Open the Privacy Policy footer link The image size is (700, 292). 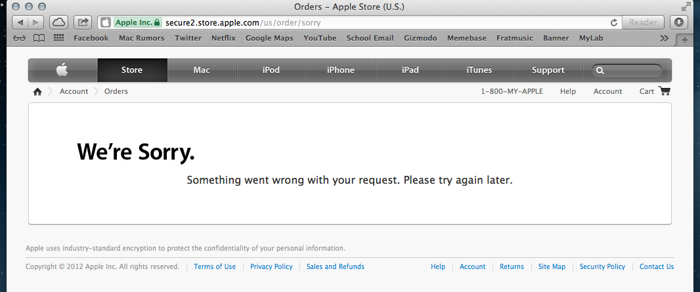point(271,266)
